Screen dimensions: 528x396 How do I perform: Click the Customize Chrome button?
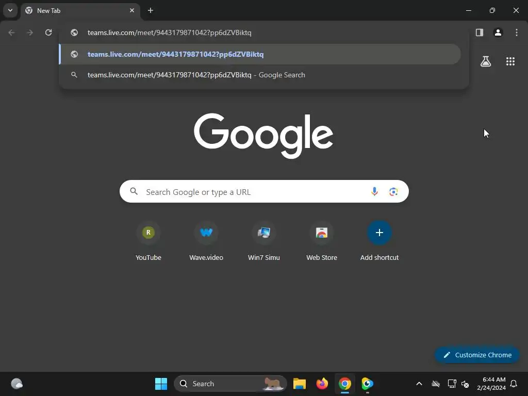[477, 355]
